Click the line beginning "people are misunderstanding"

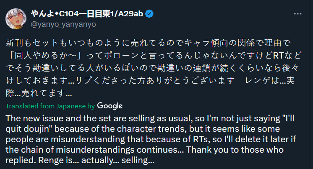coord(151,139)
